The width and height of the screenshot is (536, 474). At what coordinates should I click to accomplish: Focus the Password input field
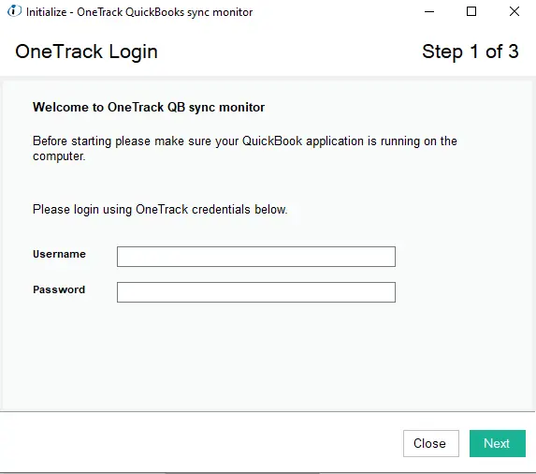256,292
